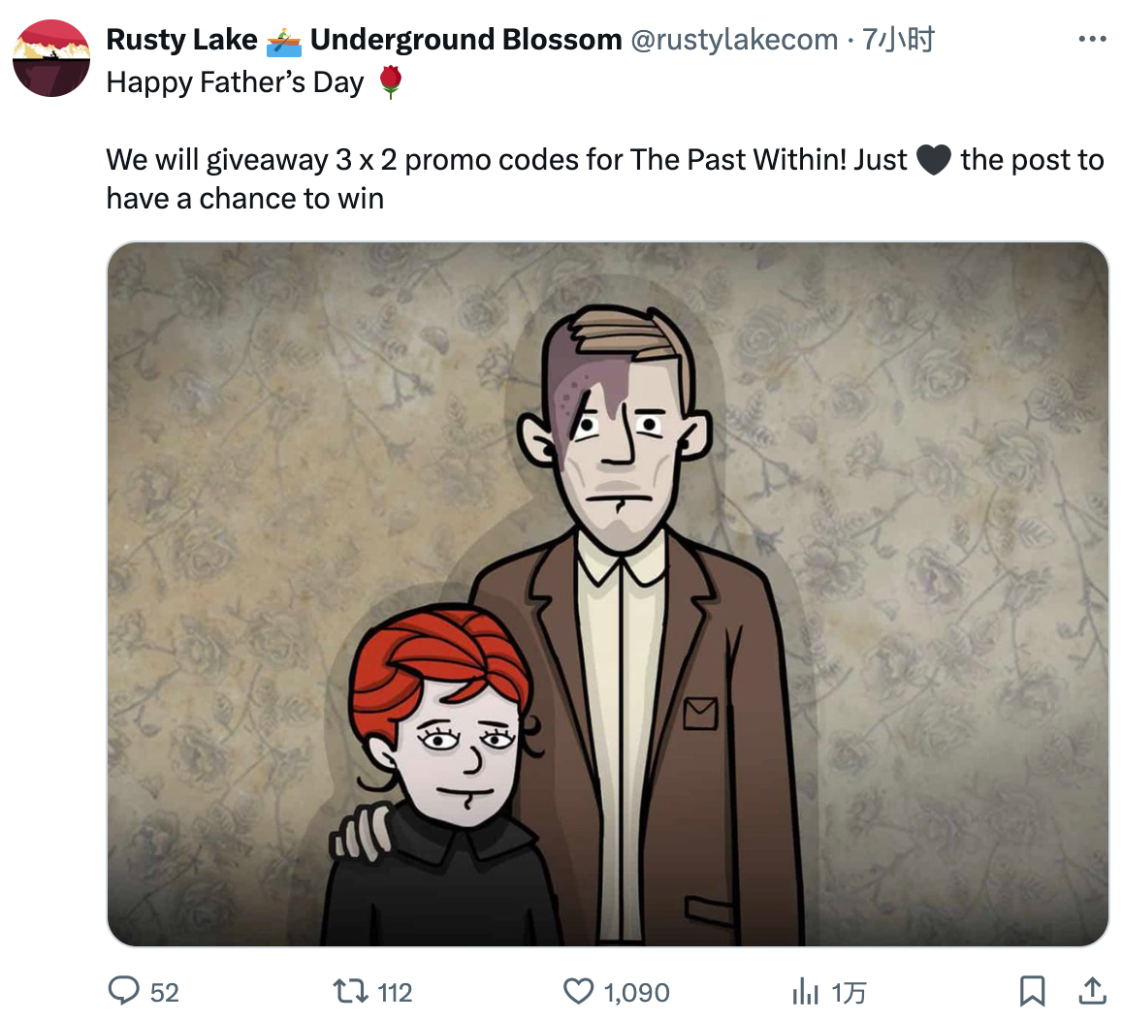Open the three-dot more options menu

(1092, 40)
